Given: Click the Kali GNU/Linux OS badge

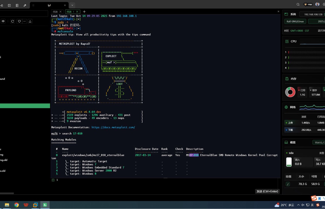Looking at the screenshot, I should [x=295, y=22].
